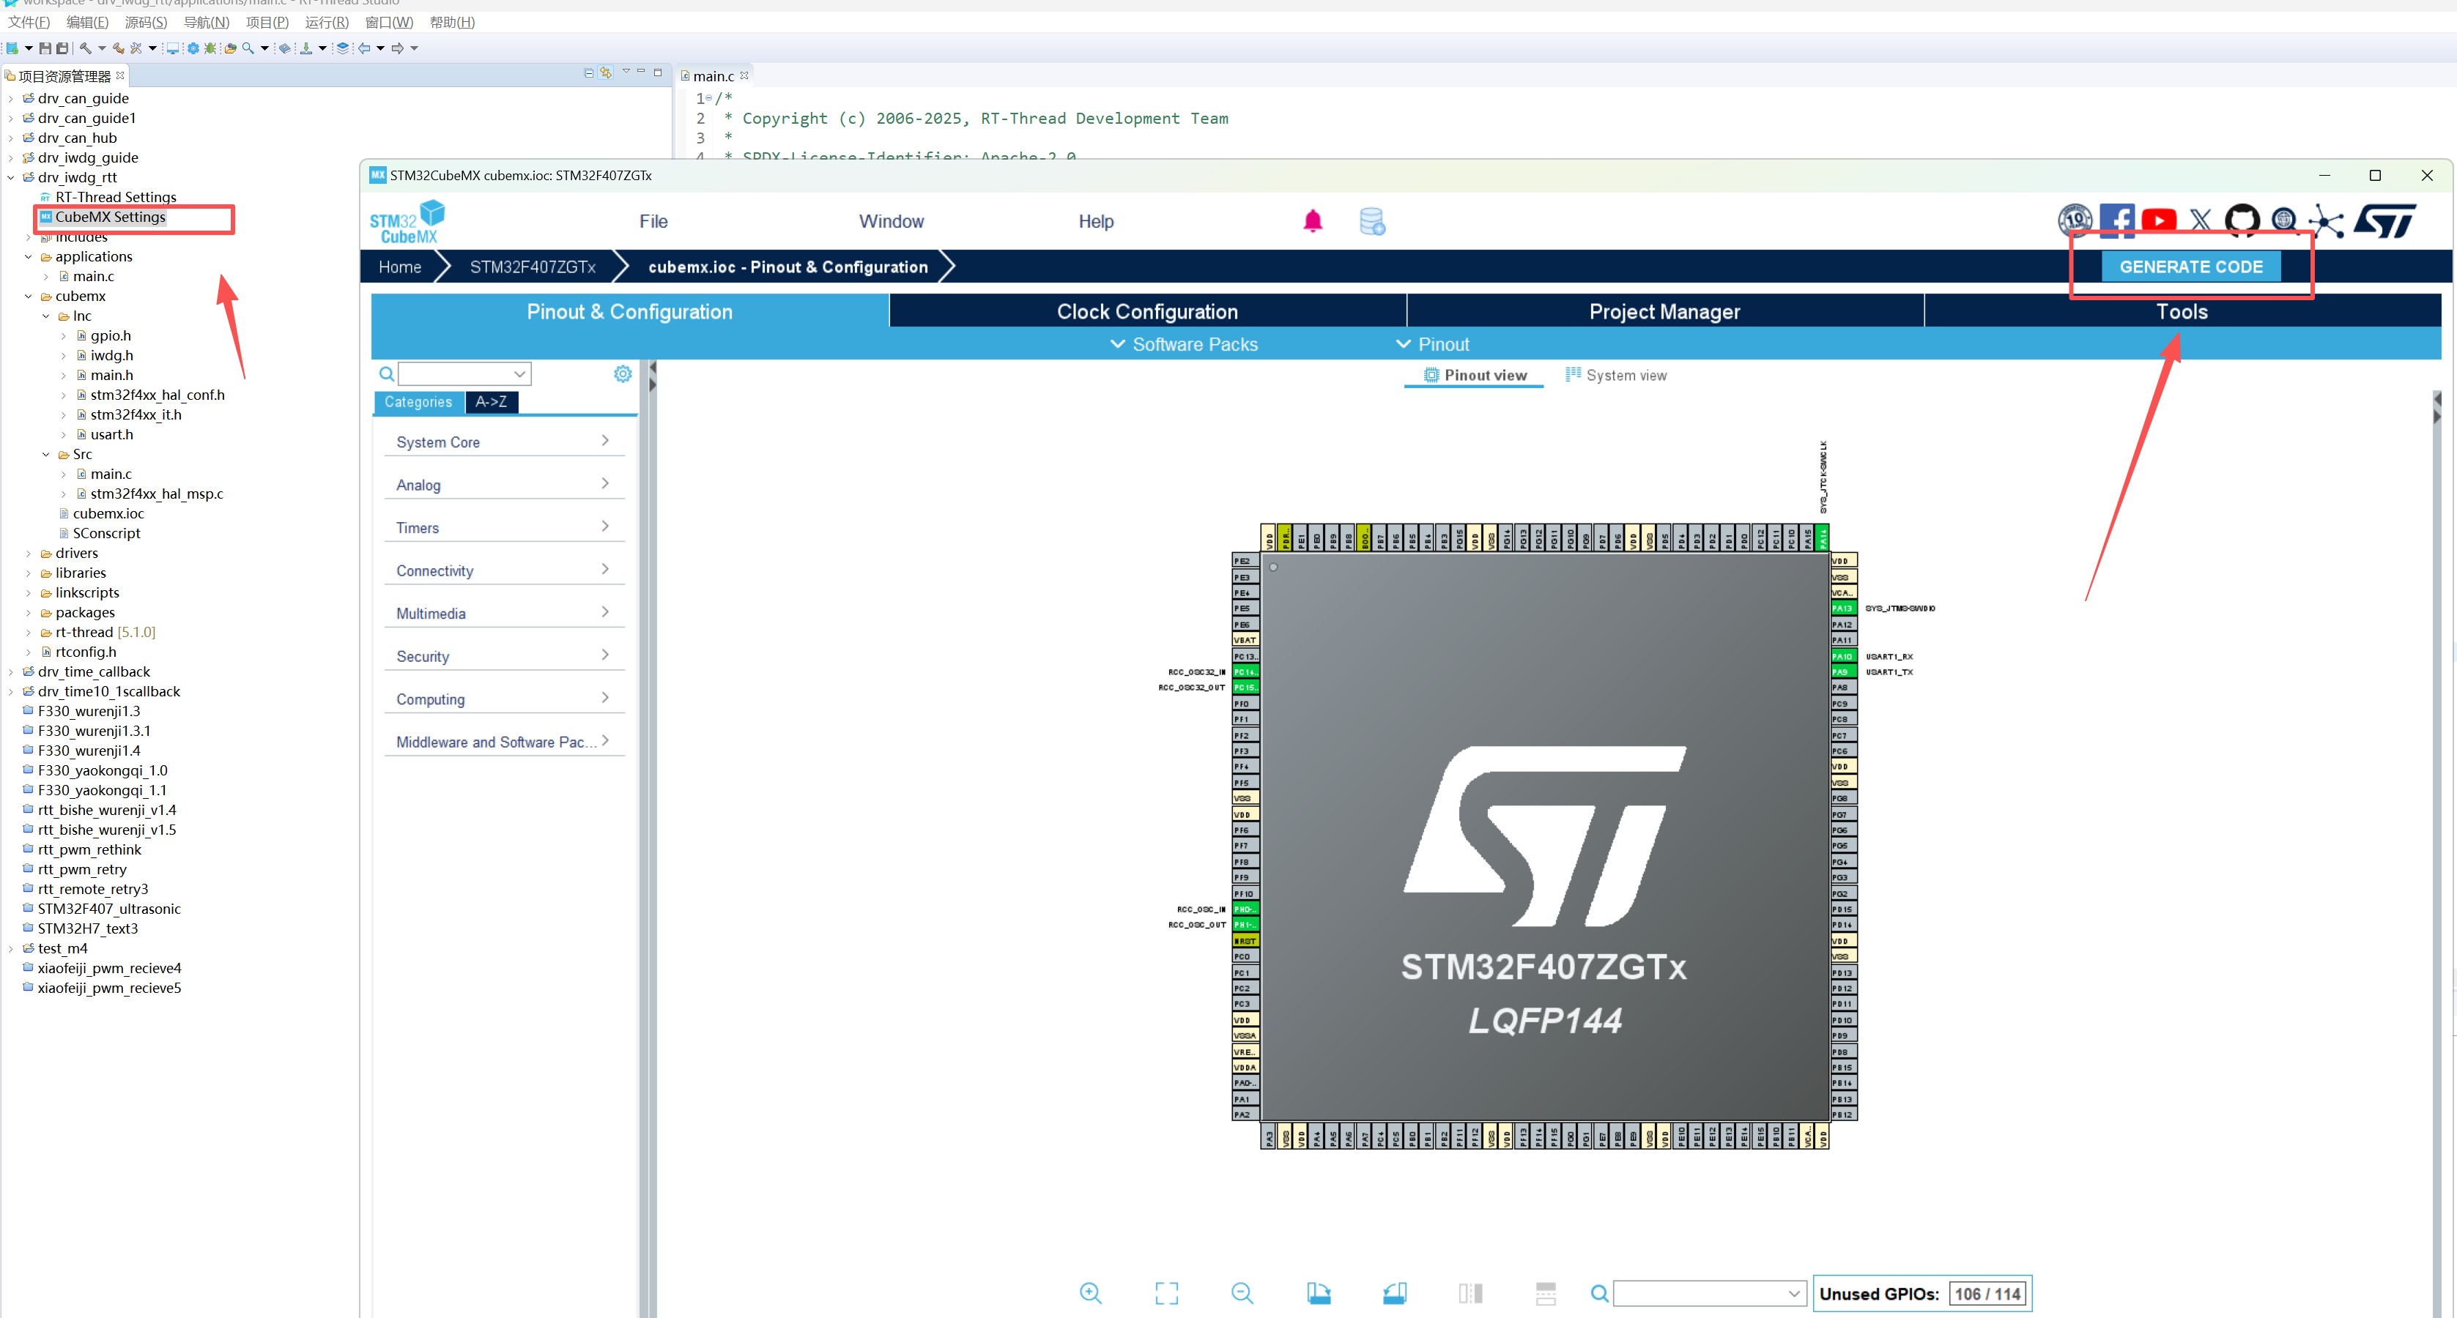Switch to Clock Configuration tab

coord(1147,312)
